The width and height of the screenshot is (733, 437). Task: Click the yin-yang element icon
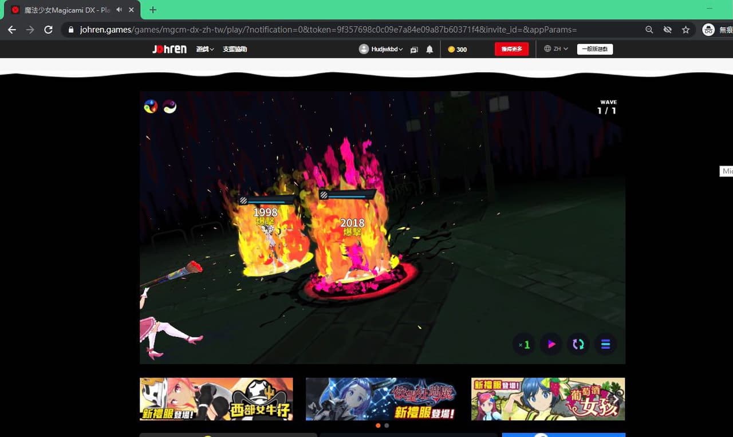170,107
